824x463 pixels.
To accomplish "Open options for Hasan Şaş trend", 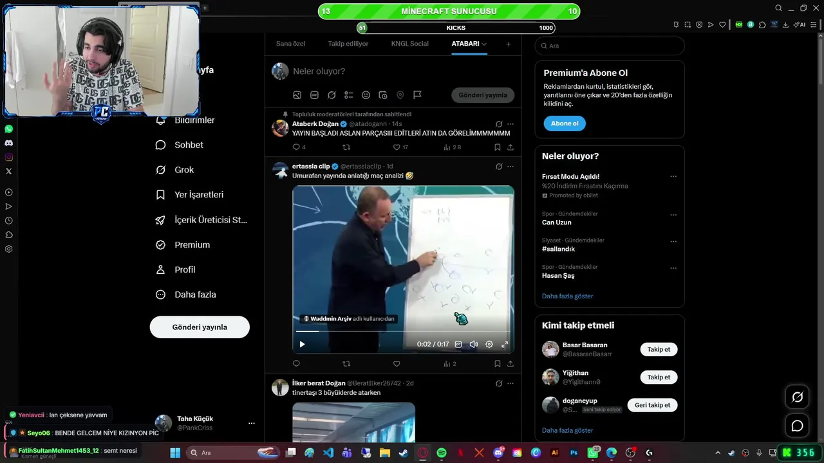I will tap(673, 268).
